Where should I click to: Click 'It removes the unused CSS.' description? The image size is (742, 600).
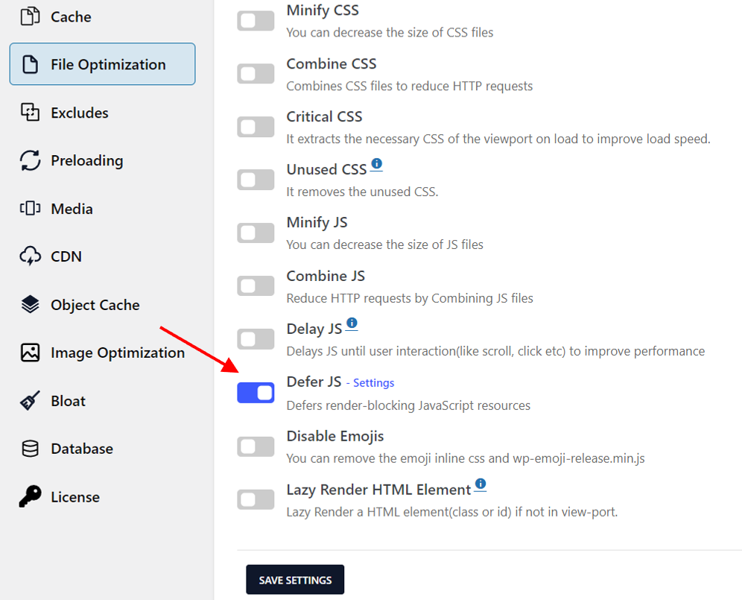click(x=362, y=192)
